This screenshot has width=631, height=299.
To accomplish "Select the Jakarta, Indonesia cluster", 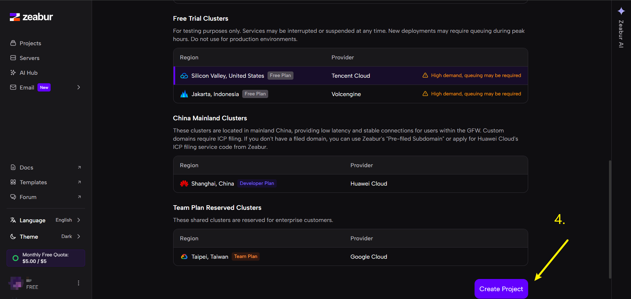I will coord(350,94).
